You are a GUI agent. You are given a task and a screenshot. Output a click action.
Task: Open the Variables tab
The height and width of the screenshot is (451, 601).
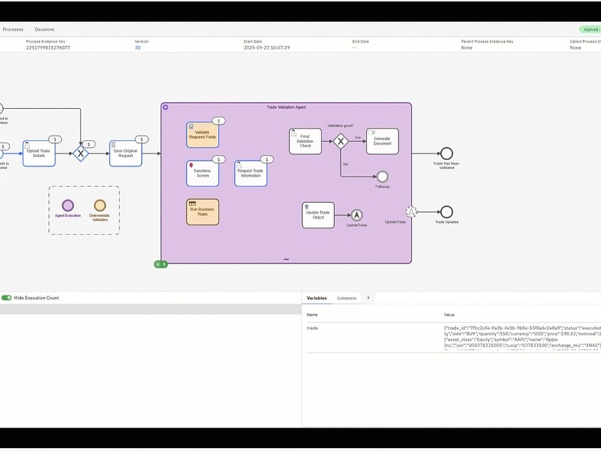pyautogui.click(x=316, y=298)
